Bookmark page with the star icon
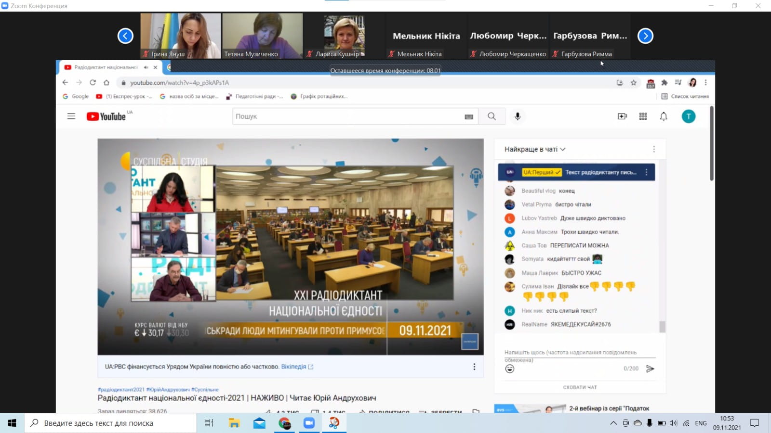Image resolution: width=771 pixels, height=433 pixels. pyautogui.click(x=634, y=83)
